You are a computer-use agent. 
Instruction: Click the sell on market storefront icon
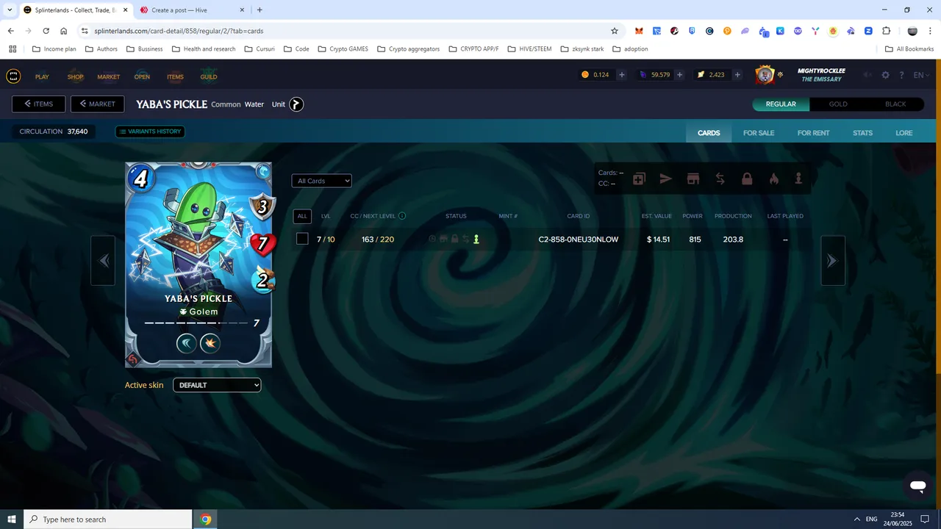pyautogui.click(x=693, y=179)
